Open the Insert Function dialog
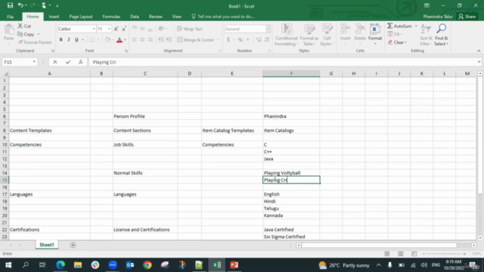Image resolution: width=484 pixels, height=272 pixels. [81, 62]
